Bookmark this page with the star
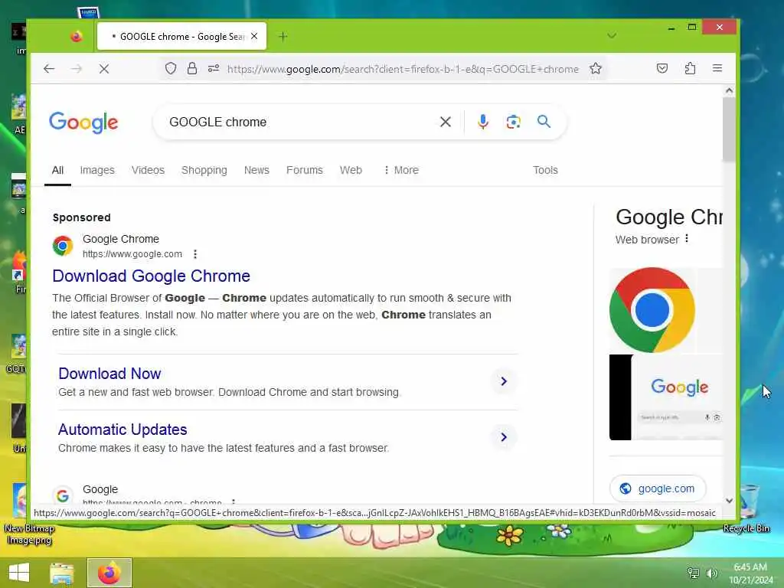 (596, 68)
